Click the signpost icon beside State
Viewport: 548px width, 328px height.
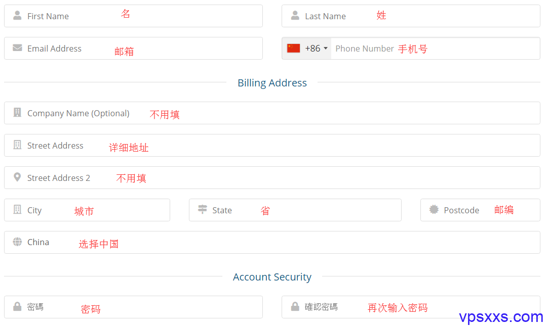pyautogui.click(x=203, y=209)
